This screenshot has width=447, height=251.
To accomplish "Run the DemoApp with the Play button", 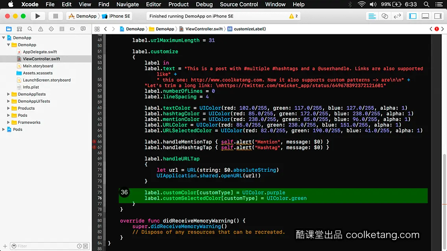I will pos(37,16).
